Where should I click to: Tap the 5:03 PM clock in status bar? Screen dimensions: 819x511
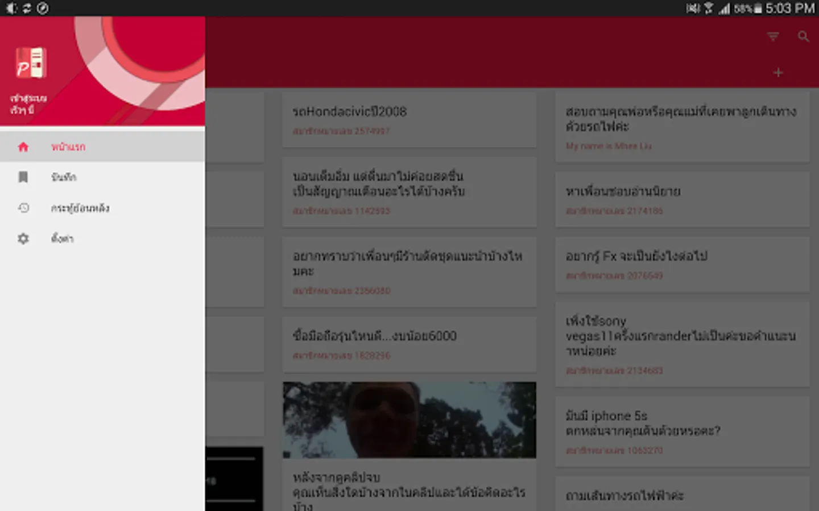point(790,8)
